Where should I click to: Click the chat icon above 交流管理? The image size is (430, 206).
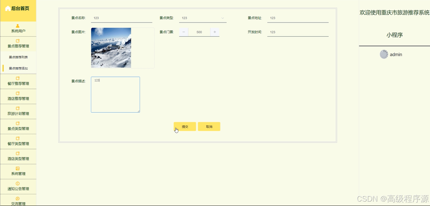(x=18, y=199)
